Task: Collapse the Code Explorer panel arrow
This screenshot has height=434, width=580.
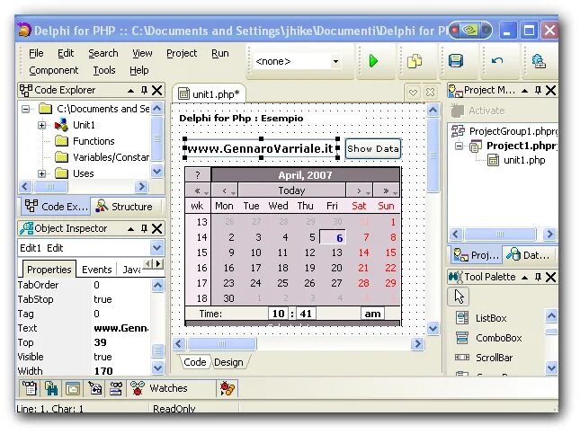Action: tap(131, 90)
